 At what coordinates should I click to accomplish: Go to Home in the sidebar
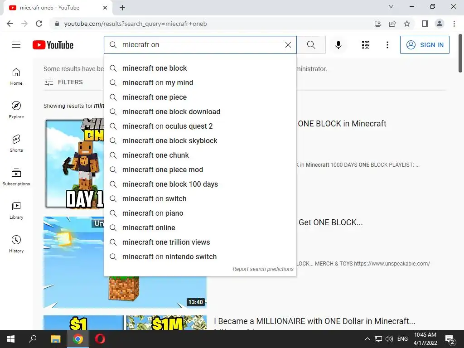point(16,77)
